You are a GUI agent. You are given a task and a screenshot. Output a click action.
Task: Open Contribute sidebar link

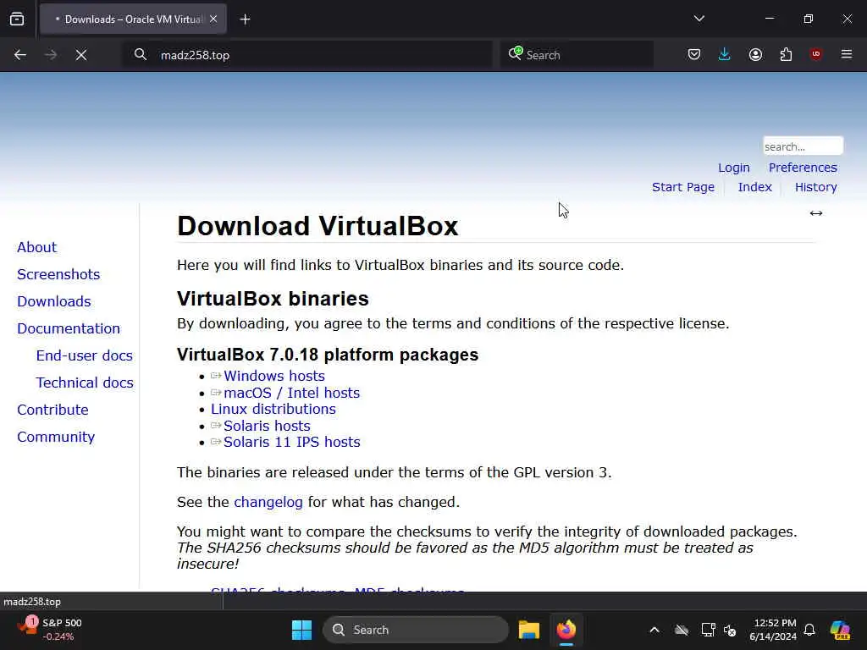coord(52,410)
